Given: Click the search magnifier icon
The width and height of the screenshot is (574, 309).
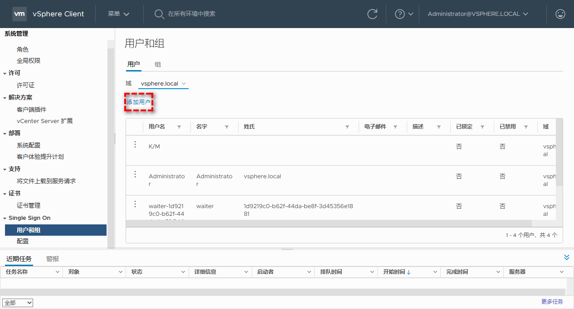Looking at the screenshot, I should pos(159,14).
